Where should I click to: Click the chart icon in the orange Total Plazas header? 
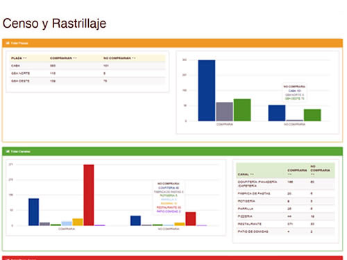point(8,43)
